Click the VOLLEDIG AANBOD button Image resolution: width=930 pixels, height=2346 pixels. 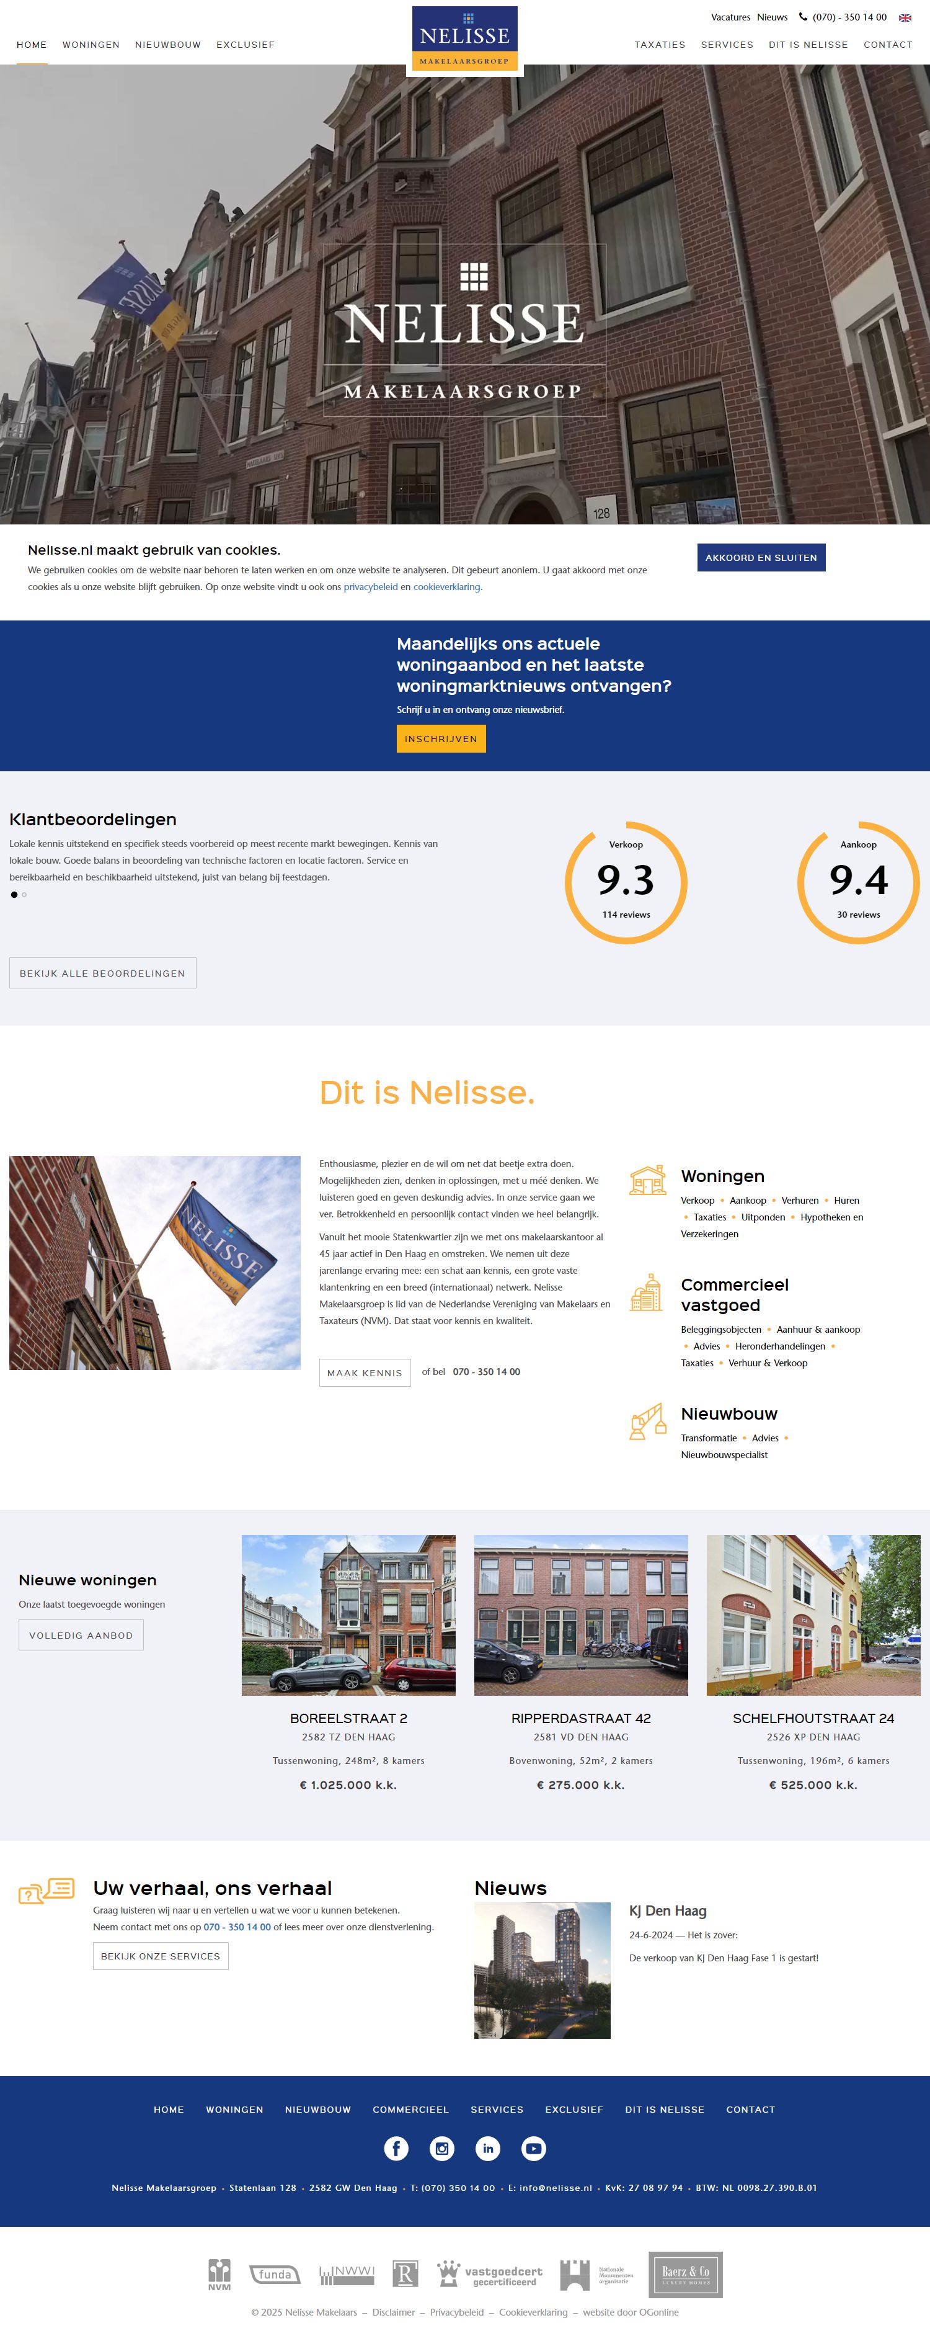click(x=81, y=1635)
